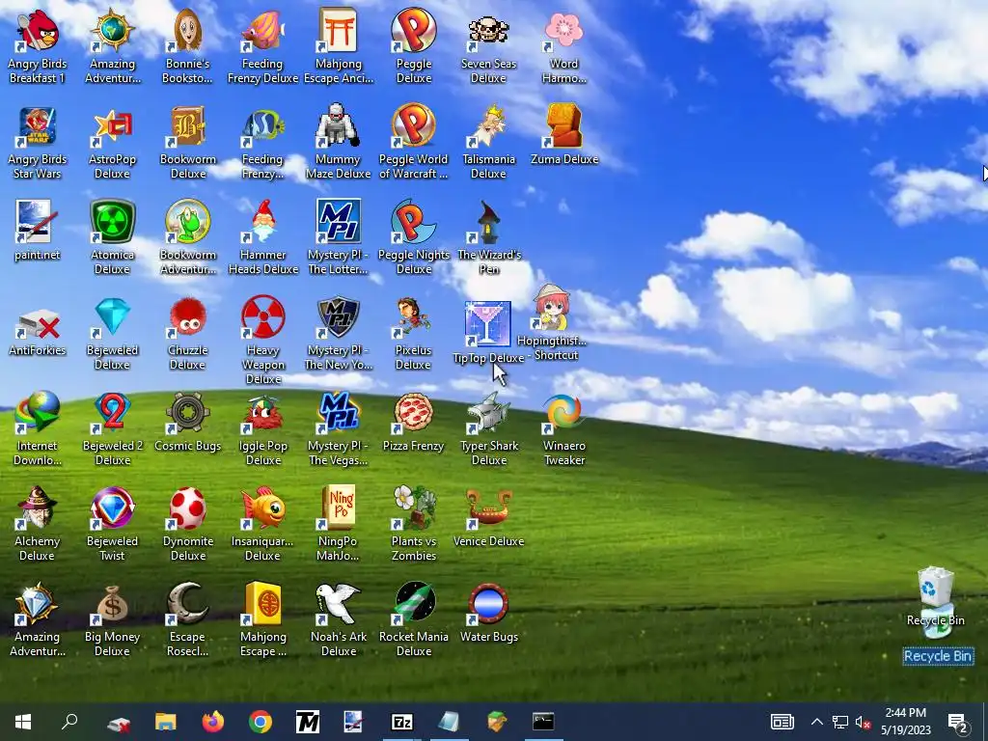Select the Pixelus Deluxe shortcut
The width and height of the screenshot is (988, 741).
pyautogui.click(x=413, y=316)
